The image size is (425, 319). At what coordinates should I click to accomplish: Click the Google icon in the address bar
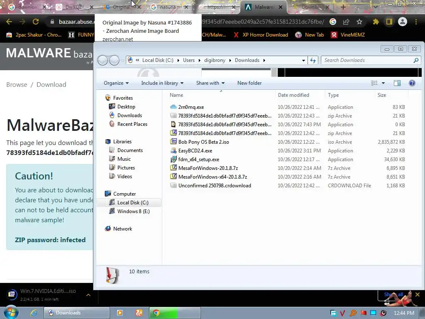point(333,22)
